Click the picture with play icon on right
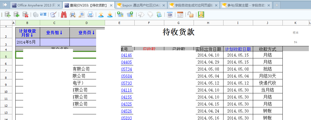Image resolution: width=311 pixels, height=120 pixels. (x=130, y=14)
